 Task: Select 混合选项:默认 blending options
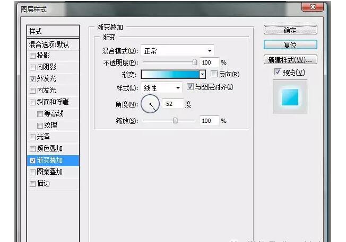point(53,44)
